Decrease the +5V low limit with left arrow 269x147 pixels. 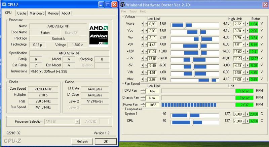pyautogui.click(x=142, y=45)
